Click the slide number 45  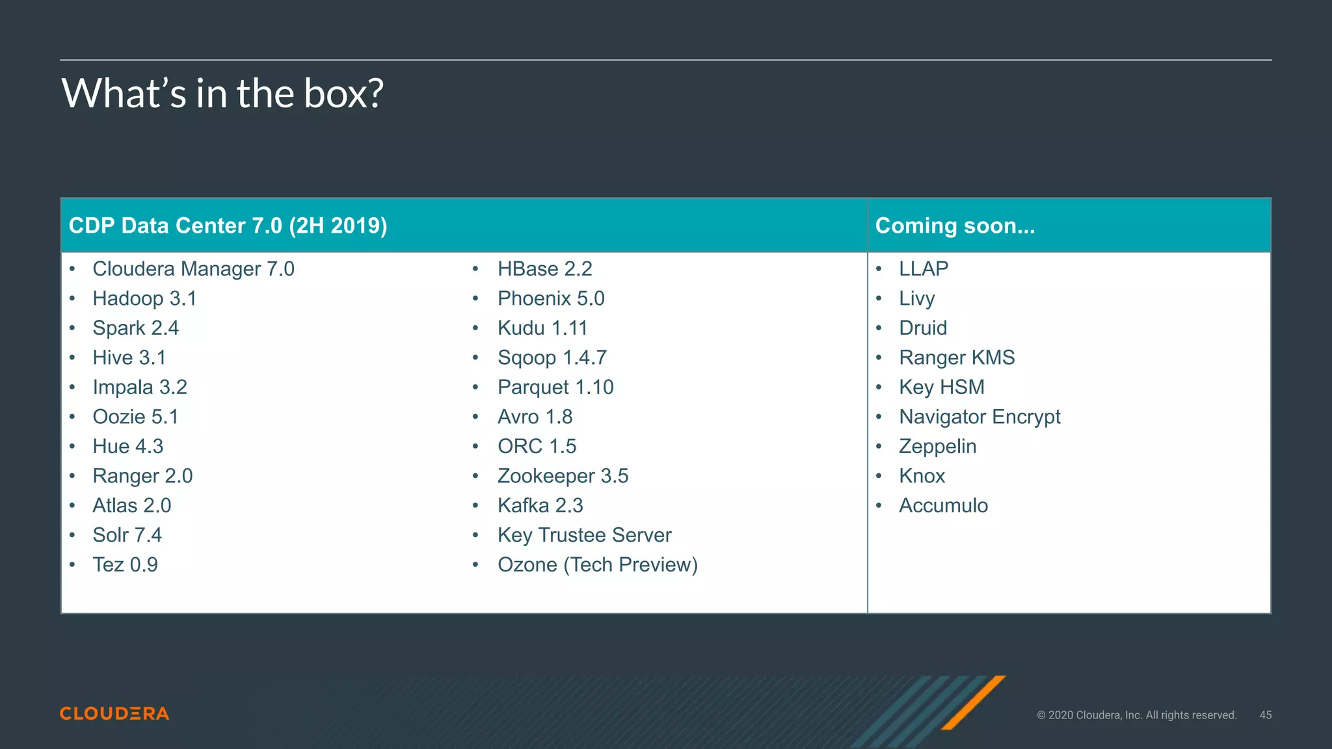tap(1265, 715)
